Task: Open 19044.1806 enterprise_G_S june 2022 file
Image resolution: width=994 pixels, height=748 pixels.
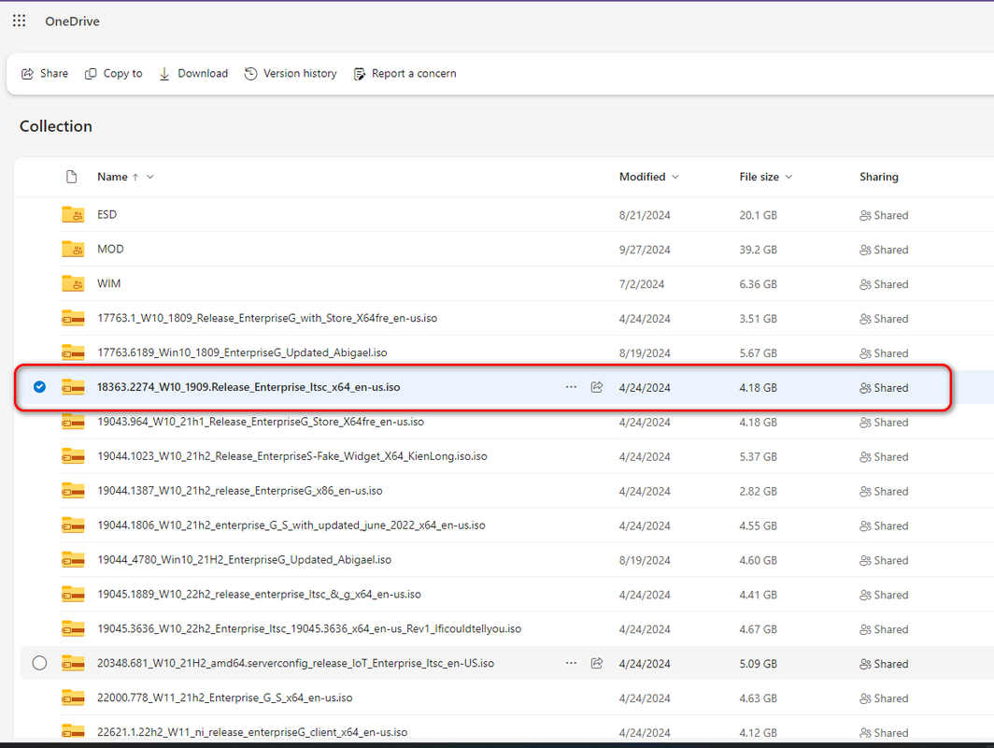Action: pos(291,525)
